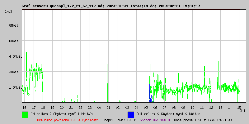Click the 8Mbit y-axis label
This screenshot has width=249, height=124.
[x=13, y=25]
